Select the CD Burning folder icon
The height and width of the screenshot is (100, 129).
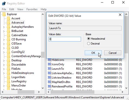8,39
